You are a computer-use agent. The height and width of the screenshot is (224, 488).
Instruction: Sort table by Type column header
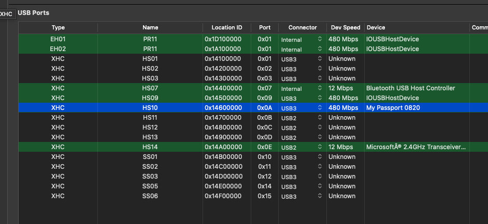point(58,27)
